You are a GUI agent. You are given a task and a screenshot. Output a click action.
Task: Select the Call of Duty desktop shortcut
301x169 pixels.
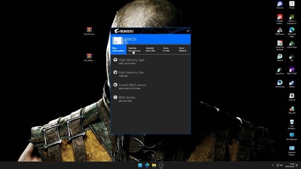[x=292, y=45]
